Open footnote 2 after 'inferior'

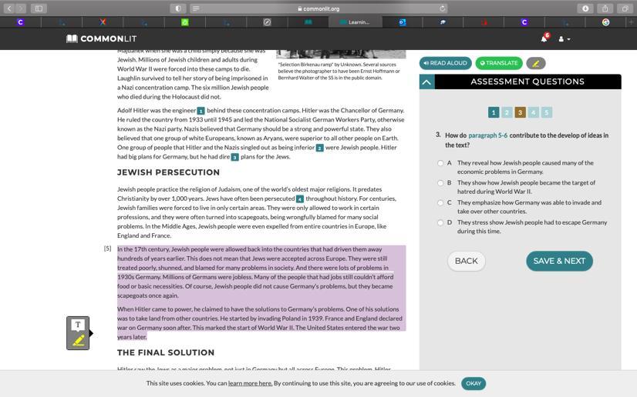pyautogui.click(x=320, y=148)
